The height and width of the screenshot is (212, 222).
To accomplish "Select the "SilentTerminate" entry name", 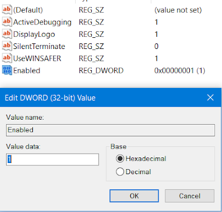I will point(39,46).
